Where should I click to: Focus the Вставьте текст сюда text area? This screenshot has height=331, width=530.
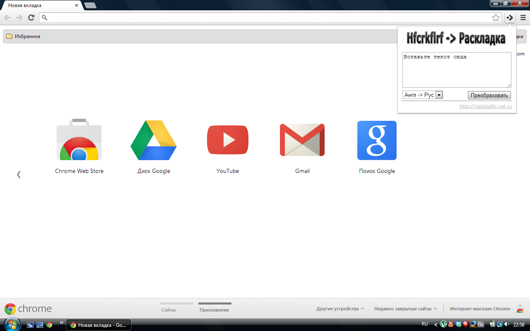click(x=457, y=70)
